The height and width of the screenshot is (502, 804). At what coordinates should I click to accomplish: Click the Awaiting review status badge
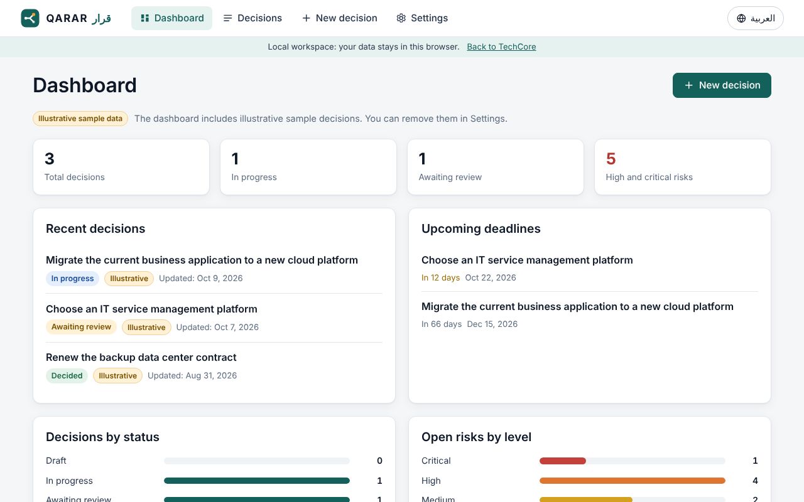pyautogui.click(x=81, y=327)
